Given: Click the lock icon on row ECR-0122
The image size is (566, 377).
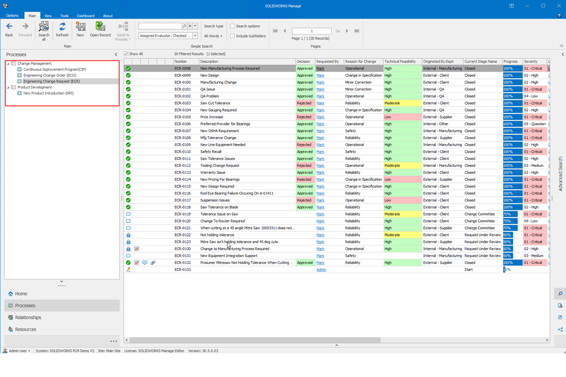Looking at the screenshot, I should click(x=128, y=235).
